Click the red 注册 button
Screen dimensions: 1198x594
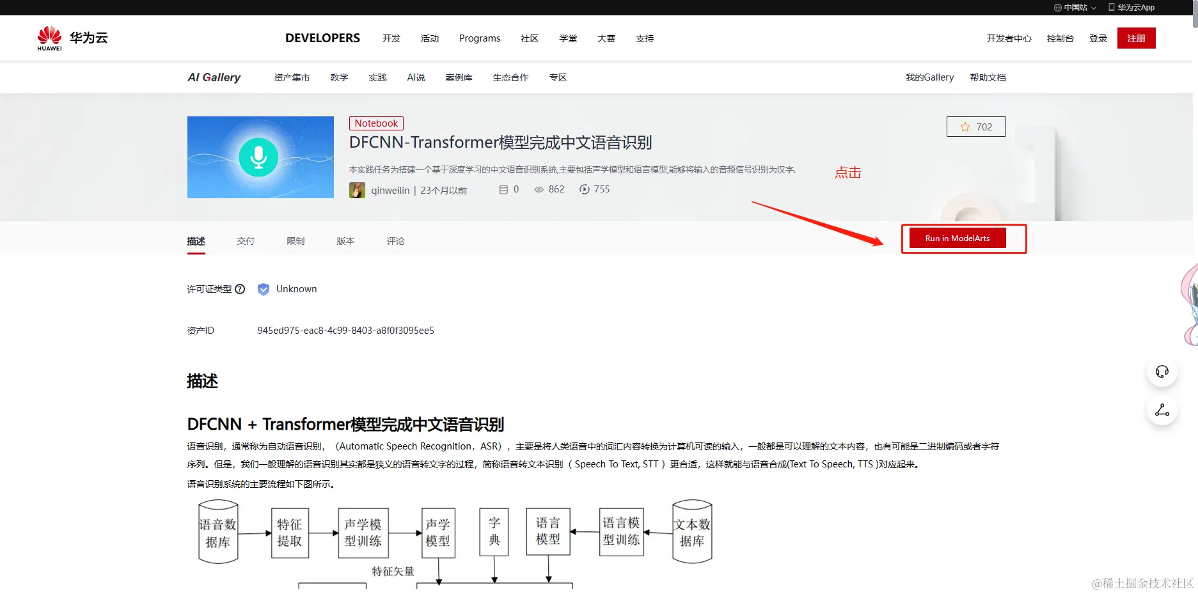coord(1136,38)
